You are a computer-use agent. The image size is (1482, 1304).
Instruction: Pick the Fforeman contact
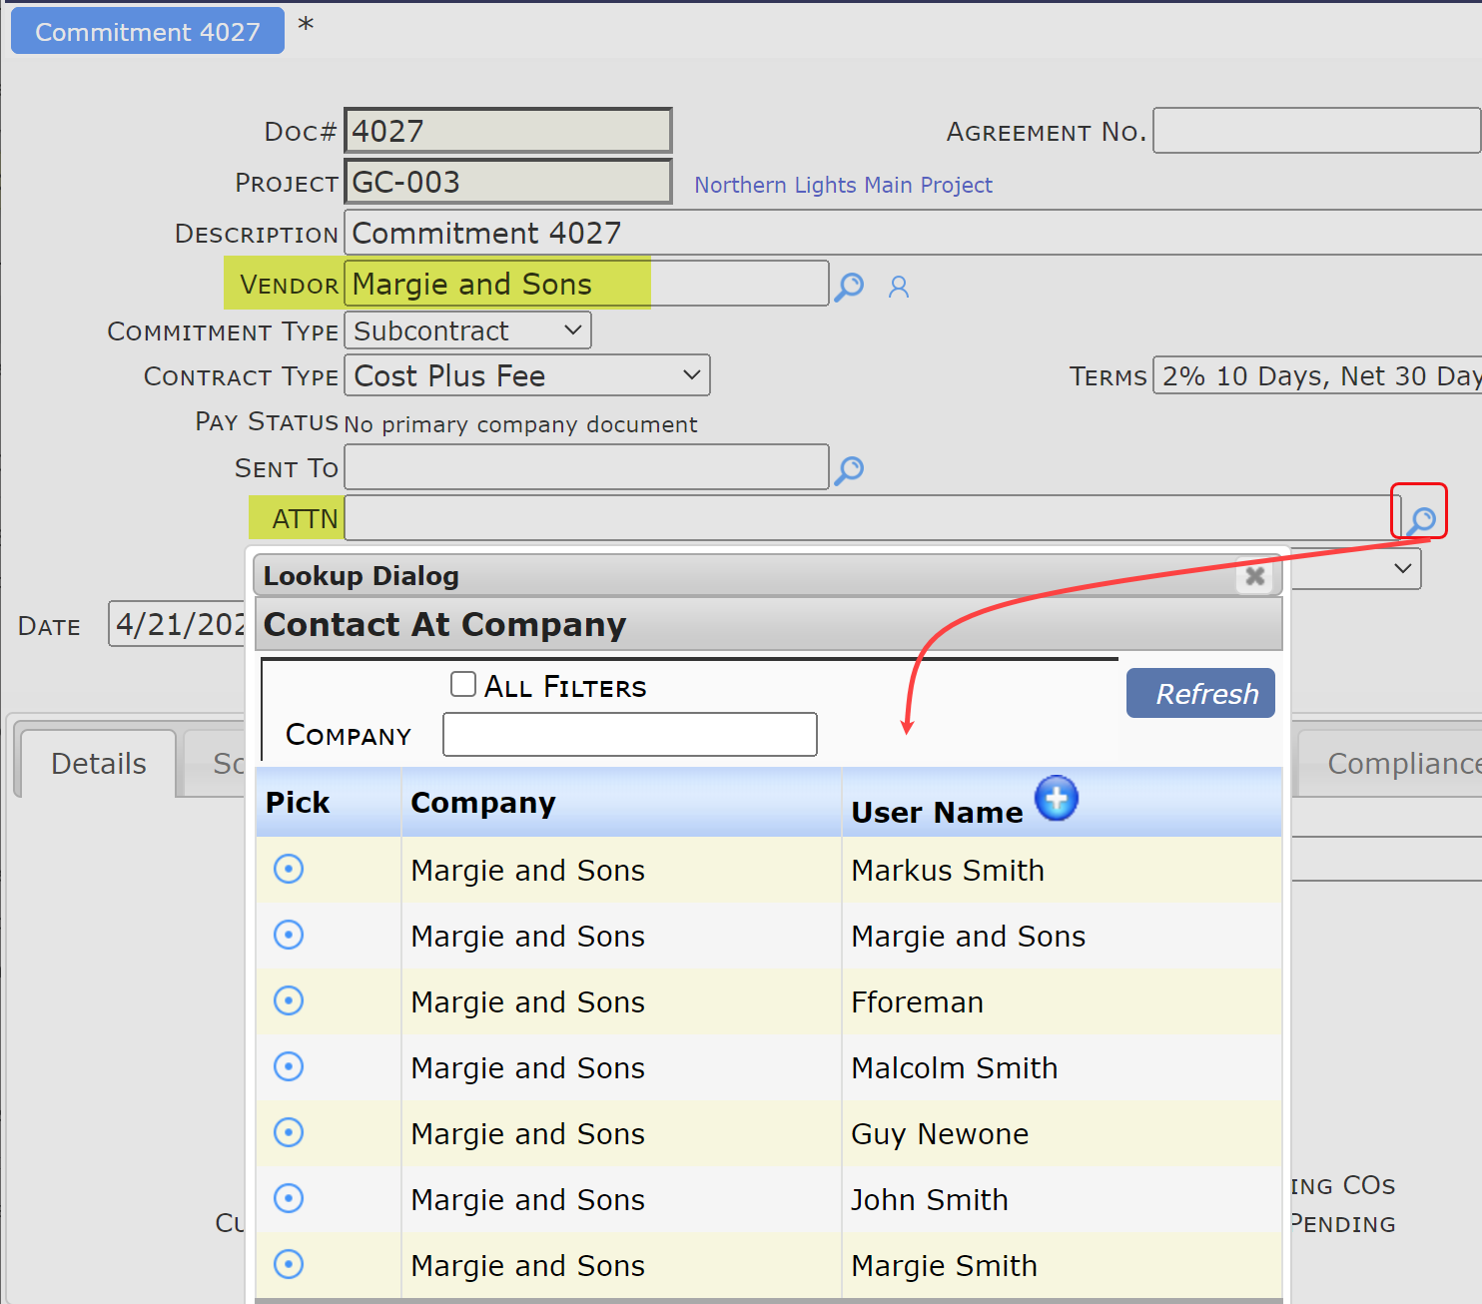click(x=289, y=1001)
